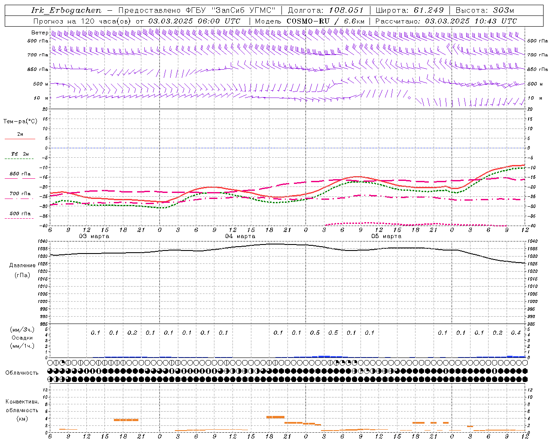Select the elevation text Высота: 303м
The width and height of the screenshot is (550, 440).
[485, 10]
